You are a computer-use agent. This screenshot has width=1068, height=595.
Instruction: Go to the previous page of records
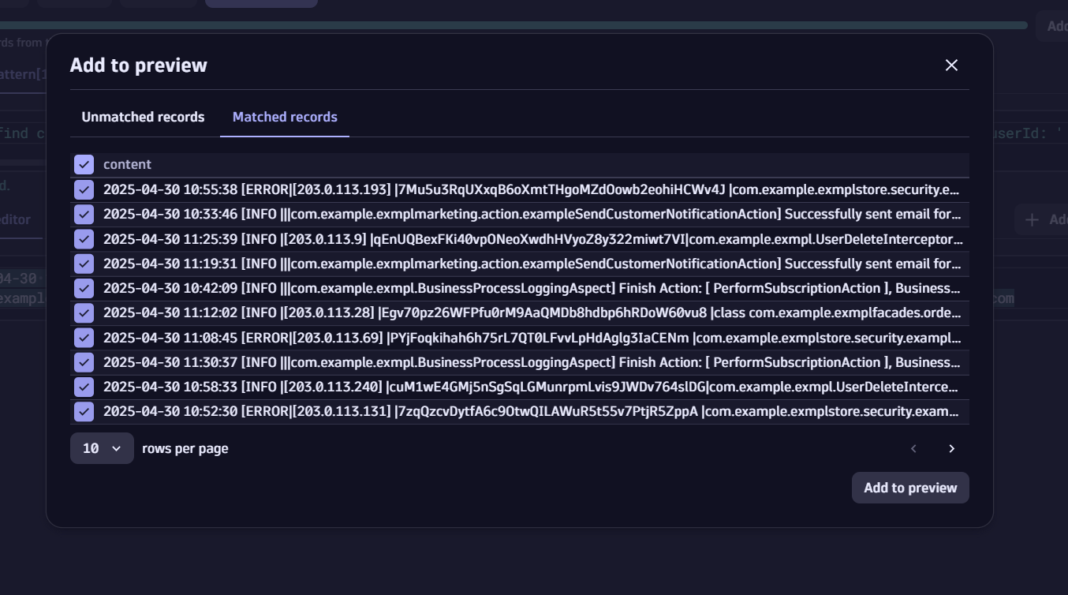[x=913, y=448]
